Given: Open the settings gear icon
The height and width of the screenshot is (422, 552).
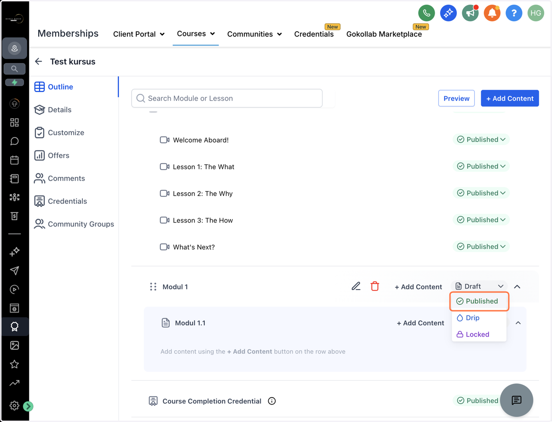Looking at the screenshot, I should pyautogui.click(x=15, y=405).
